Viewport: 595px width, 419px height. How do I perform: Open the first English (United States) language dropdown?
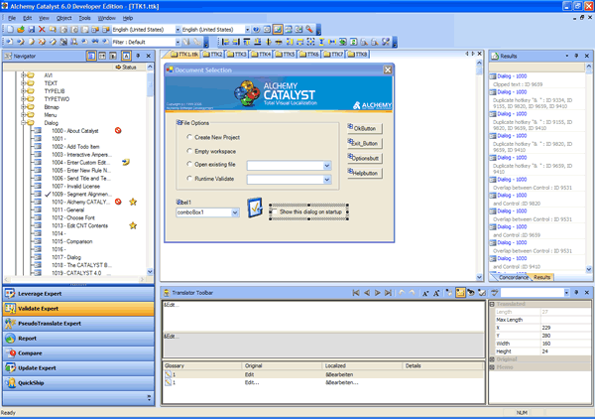pyautogui.click(x=178, y=29)
